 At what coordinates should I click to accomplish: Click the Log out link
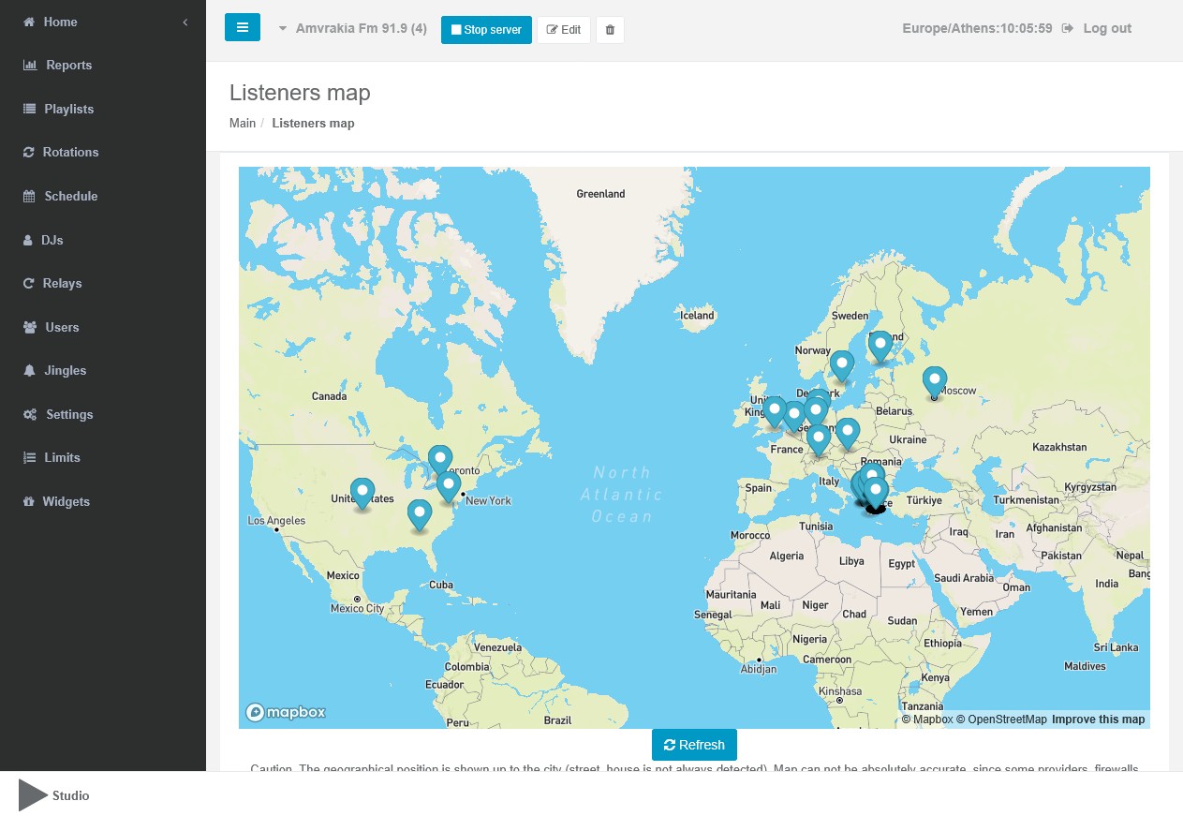click(x=1106, y=28)
